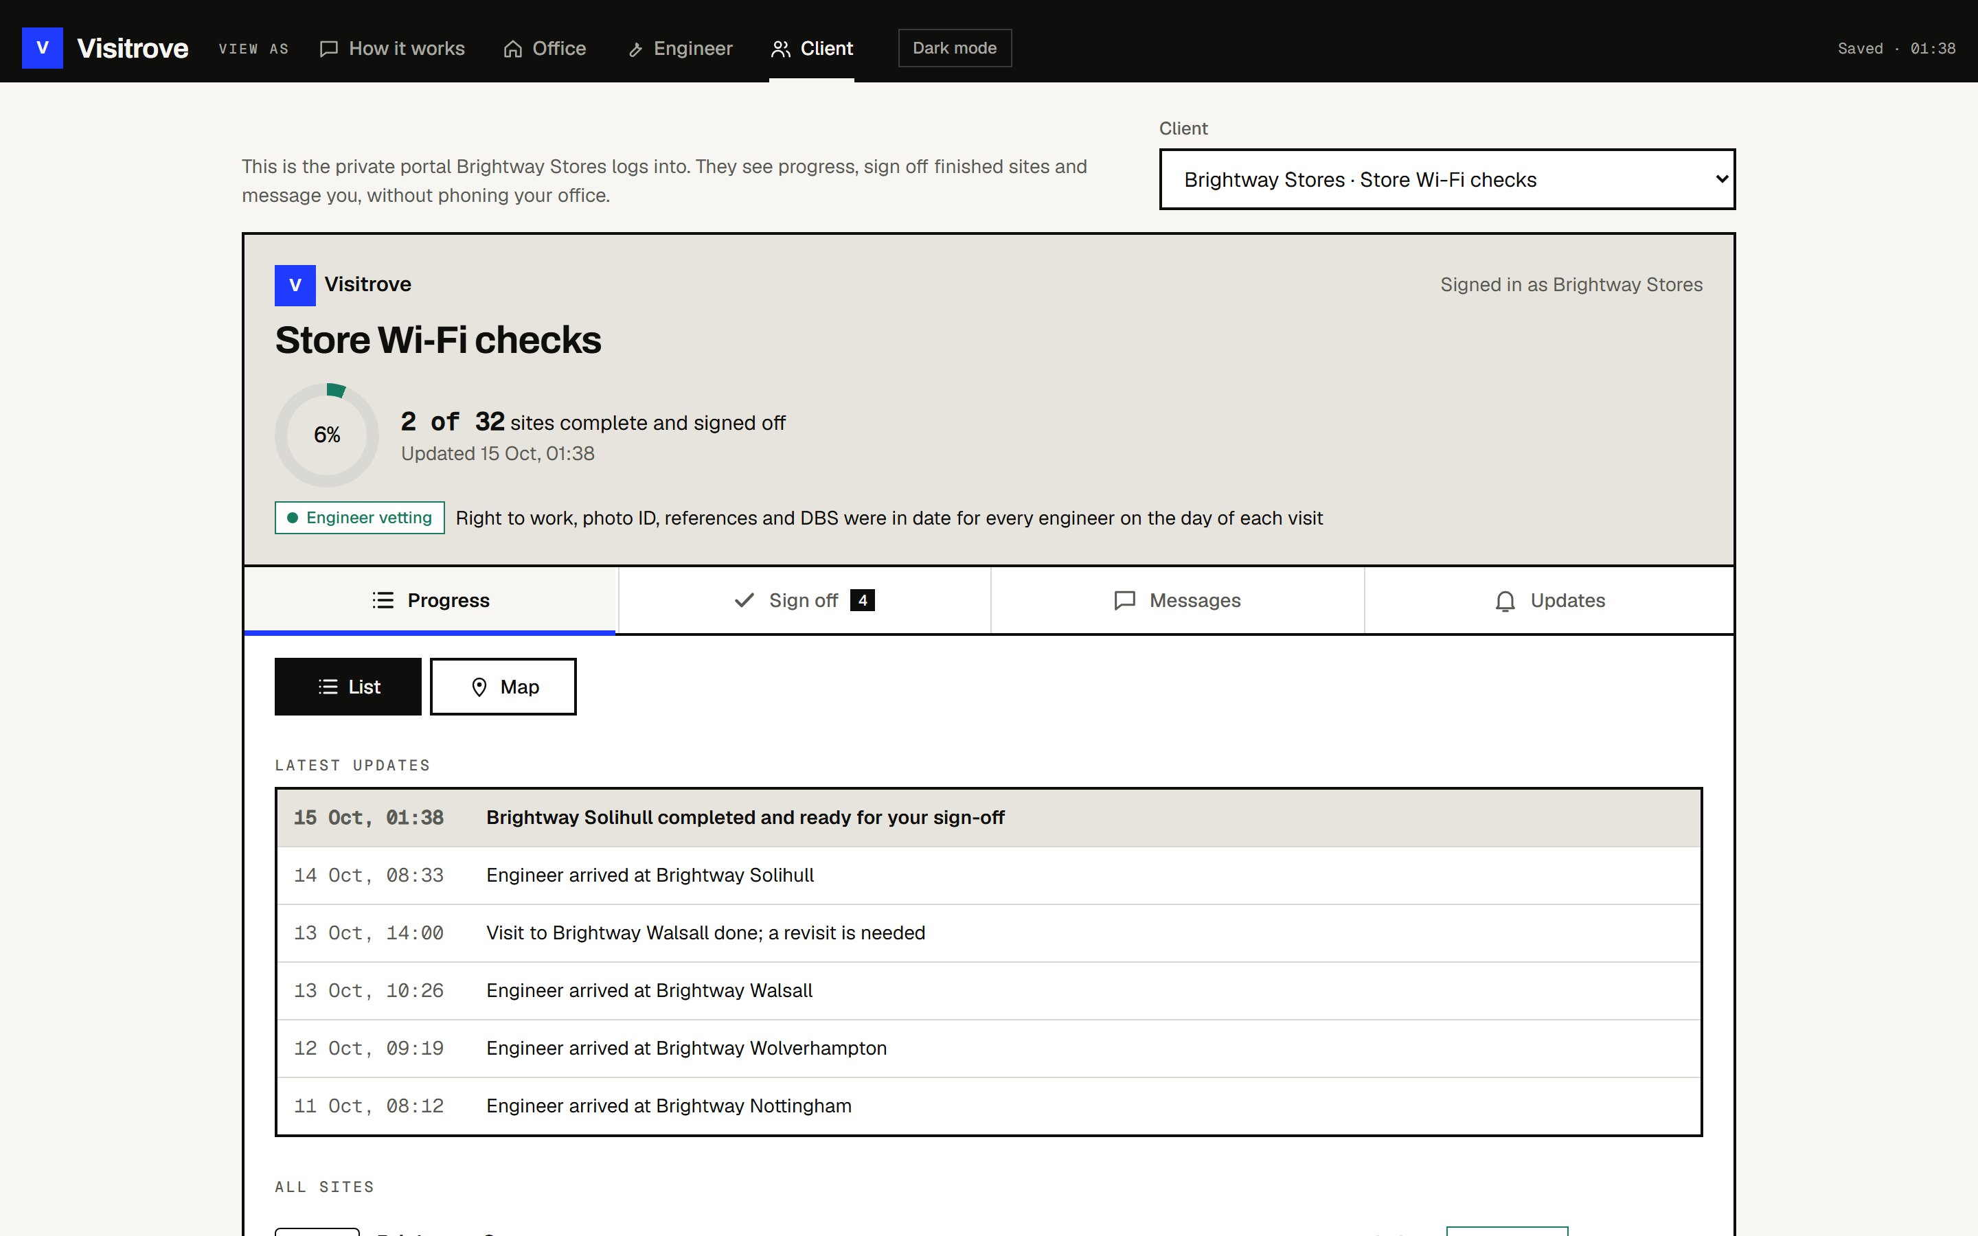Click the 15 Oct, 01:38 timestamp
1978x1236 pixels.
pyautogui.click(x=369, y=817)
